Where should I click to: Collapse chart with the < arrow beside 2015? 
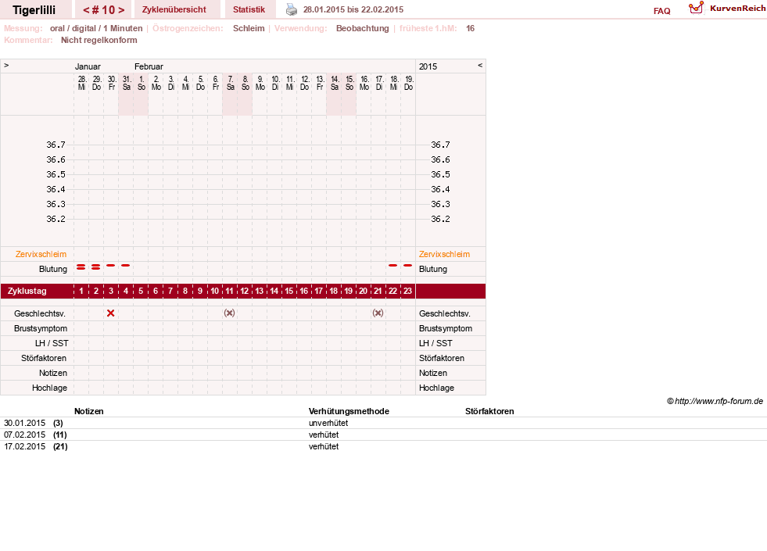point(480,65)
